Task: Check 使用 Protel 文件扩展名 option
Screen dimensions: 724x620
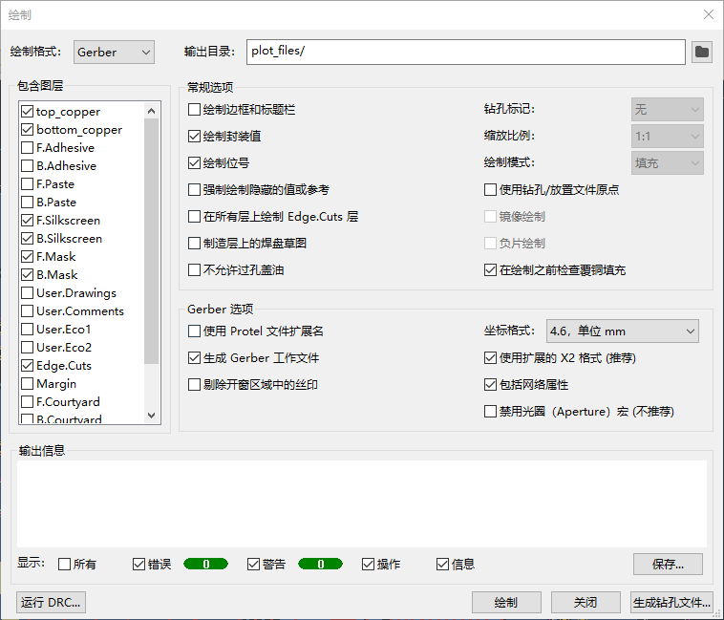Action: coord(195,331)
